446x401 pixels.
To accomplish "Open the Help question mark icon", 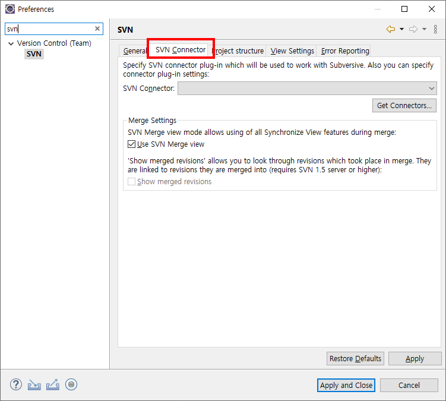I will [16, 384].
